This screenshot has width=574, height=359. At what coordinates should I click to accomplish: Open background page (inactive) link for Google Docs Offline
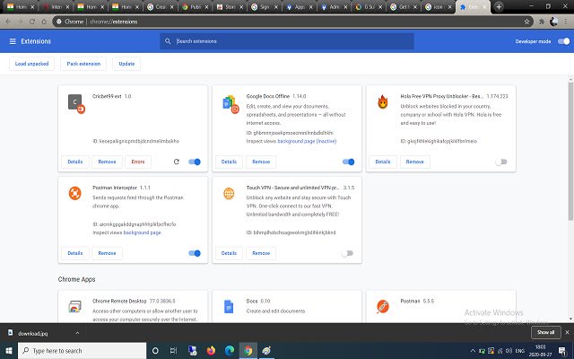click(307, 141)
